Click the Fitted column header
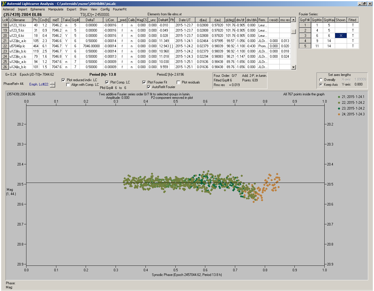 352,20
